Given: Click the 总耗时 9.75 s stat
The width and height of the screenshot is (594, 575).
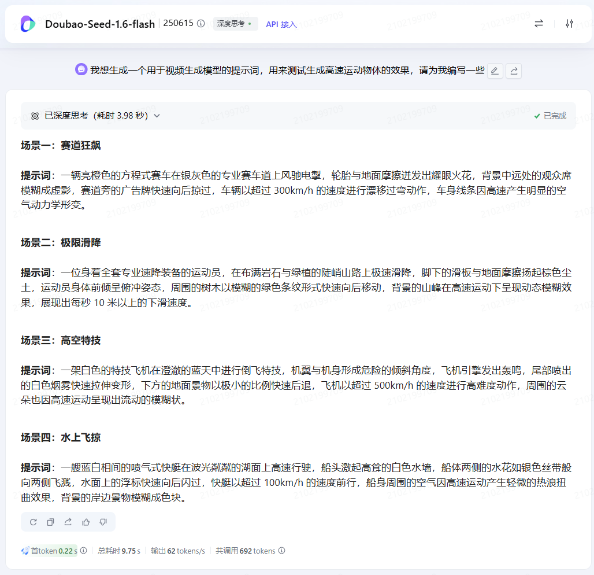Looking at the screenshot, I should (119, 551).
